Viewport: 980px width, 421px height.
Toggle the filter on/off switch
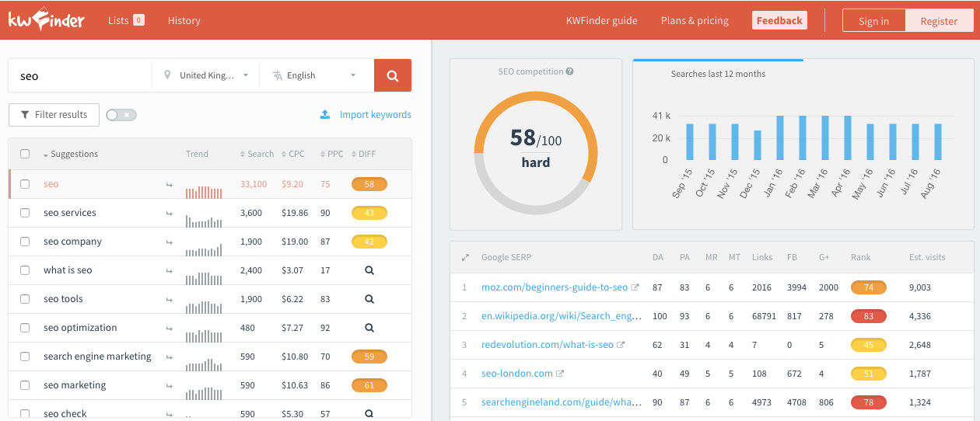[x=121, y=115]
